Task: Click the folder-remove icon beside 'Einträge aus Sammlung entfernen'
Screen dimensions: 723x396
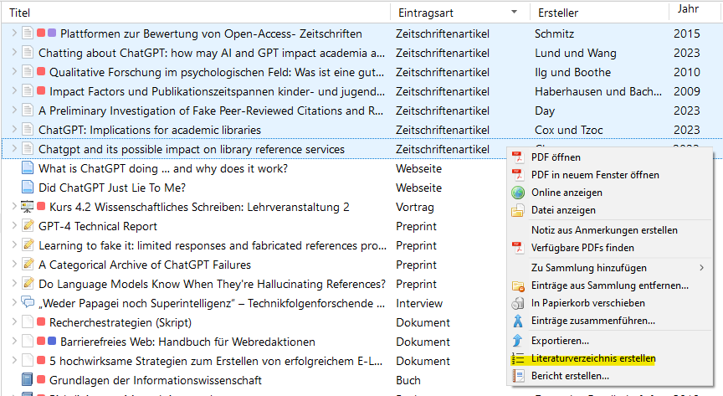Action: pyautogui.click(x=518, y=286)
